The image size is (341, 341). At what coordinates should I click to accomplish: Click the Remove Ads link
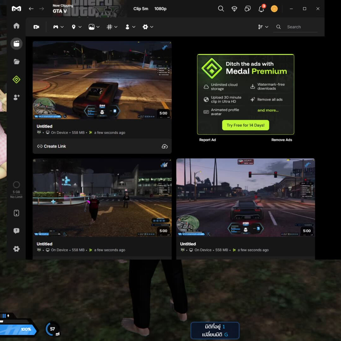pyautogui.click(x=281, y=140)
